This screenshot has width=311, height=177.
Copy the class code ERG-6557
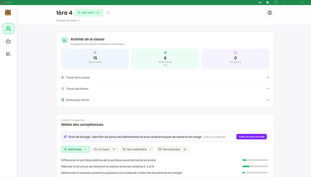[98, 13]
